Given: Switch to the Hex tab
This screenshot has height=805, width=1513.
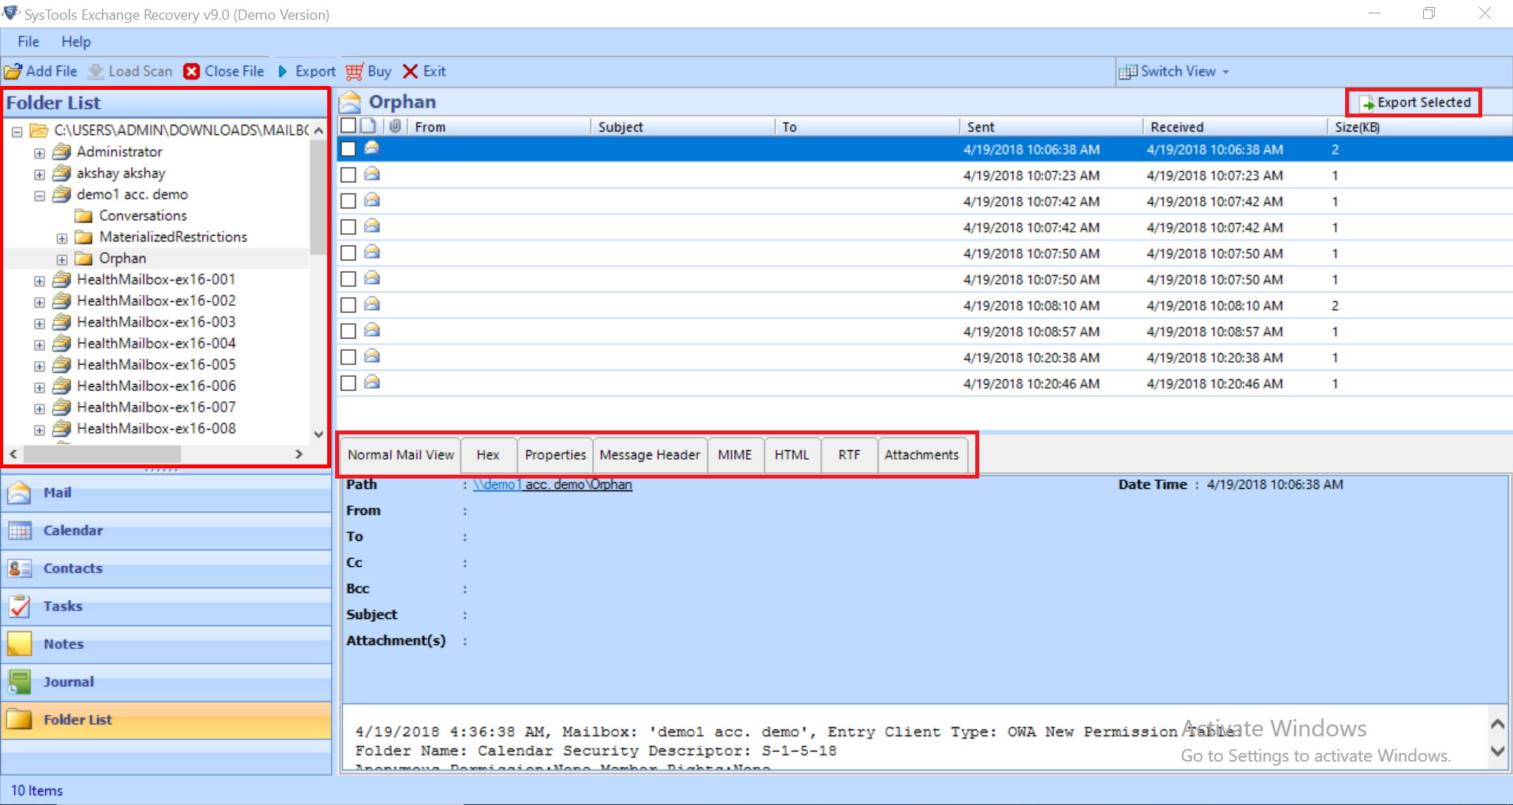Looking at the screenshot, I should pyautogui.click(x=488, y=455).
